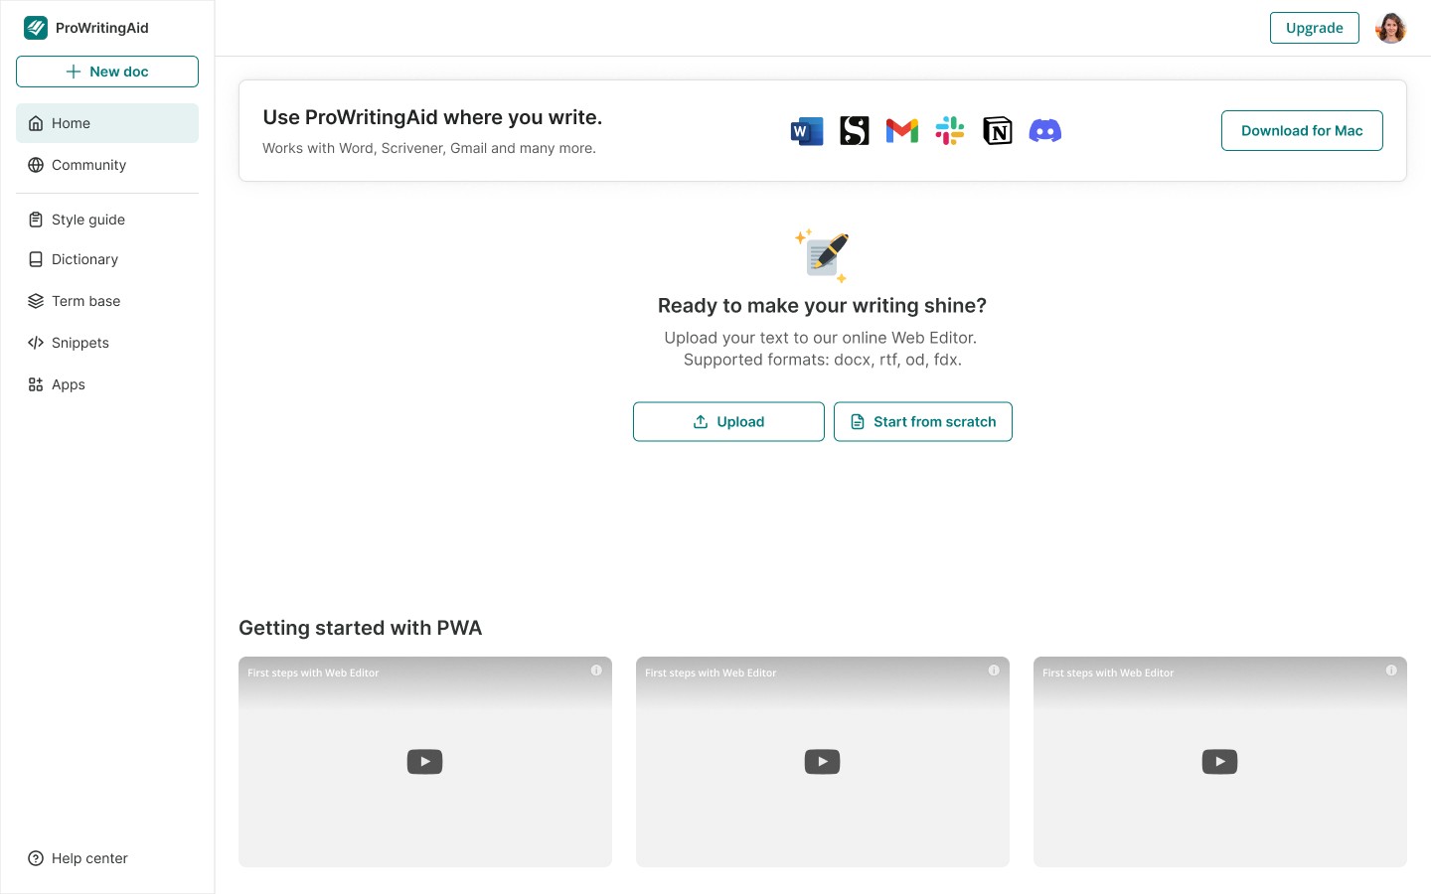This screenshot has height=894, width=1431.
Task: Click the pen and paper illustration
Action: (823, 256)
